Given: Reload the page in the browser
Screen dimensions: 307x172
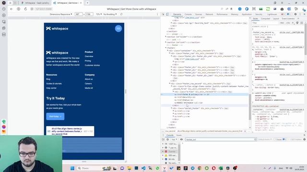Looking at the screenshot, I should (x=25, y=9).
